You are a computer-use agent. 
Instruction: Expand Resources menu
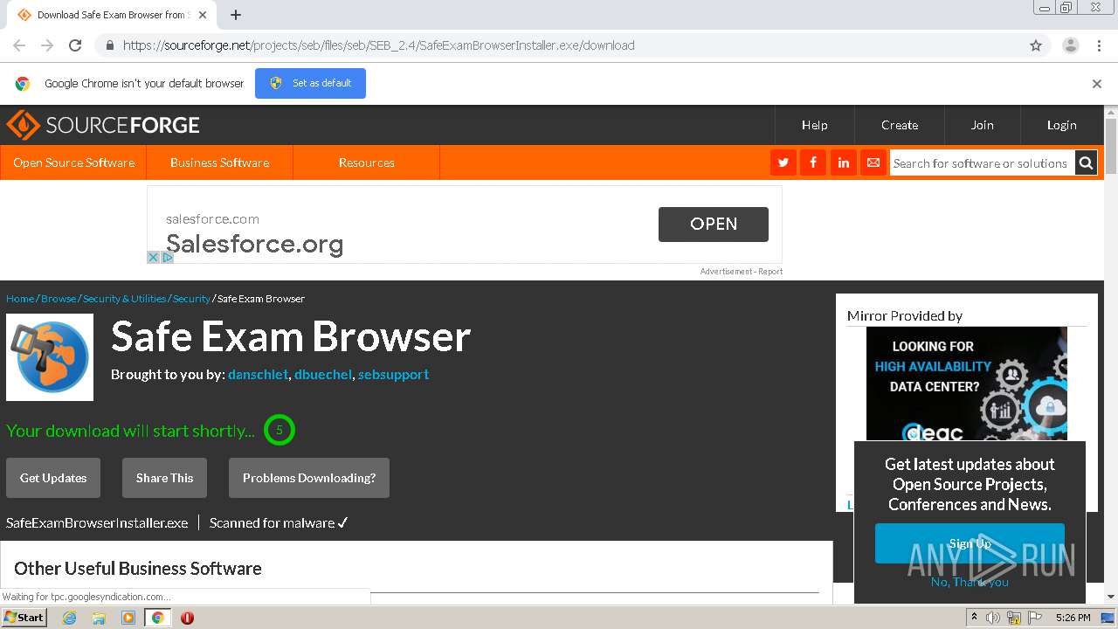(x=366, y=162)
